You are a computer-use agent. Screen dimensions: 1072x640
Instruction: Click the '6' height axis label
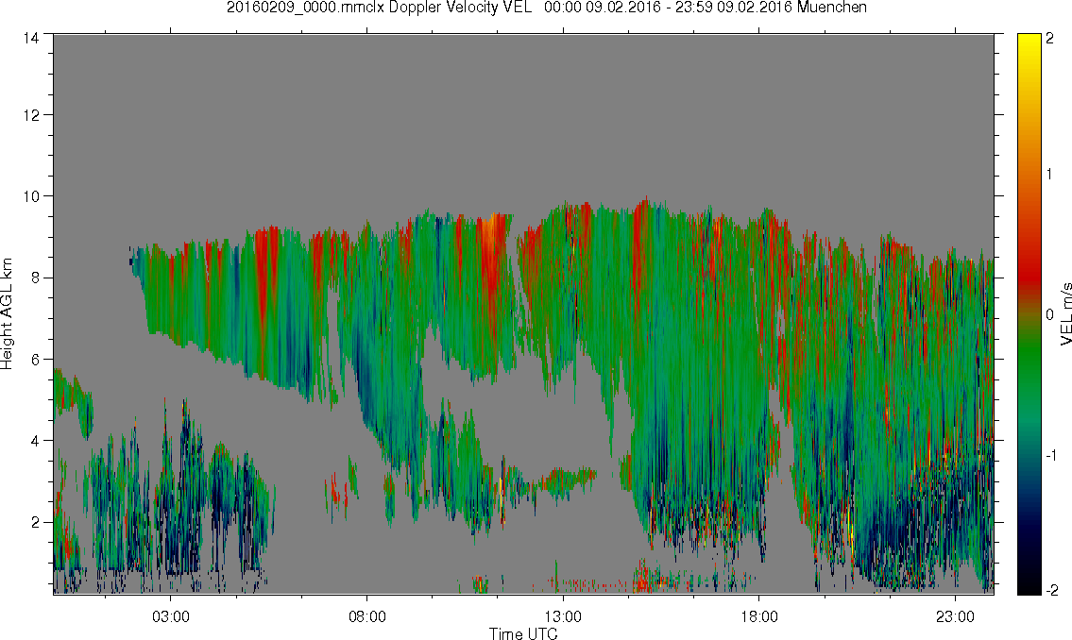[x=35, y=360]
